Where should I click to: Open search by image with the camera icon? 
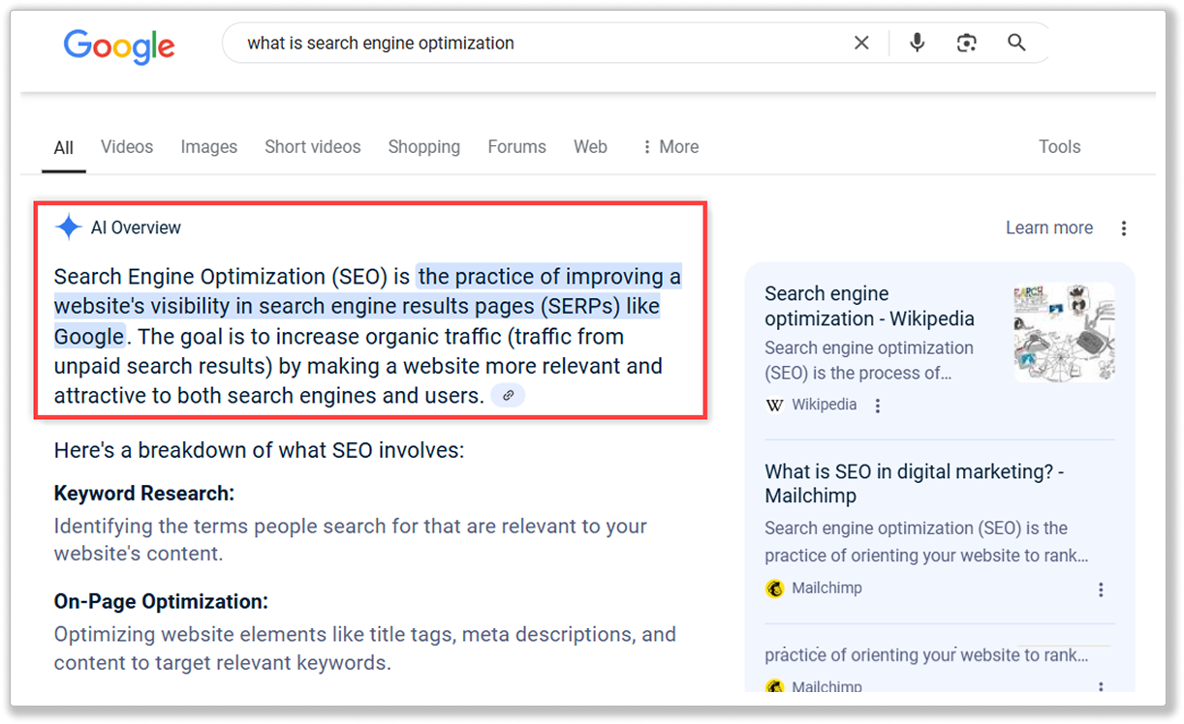tap(966, 43)
